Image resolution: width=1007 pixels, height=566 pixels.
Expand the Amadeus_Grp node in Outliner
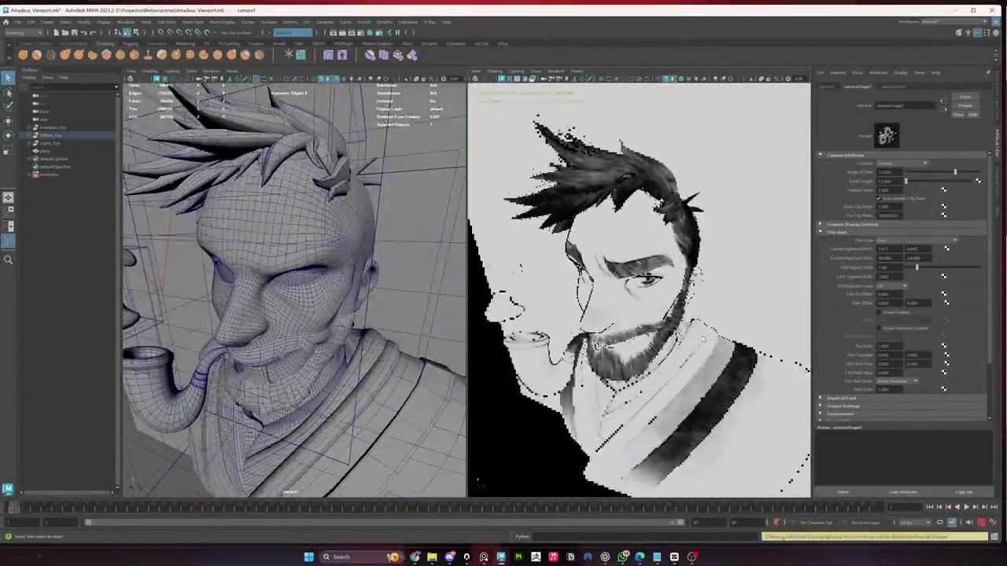point(30,127)
